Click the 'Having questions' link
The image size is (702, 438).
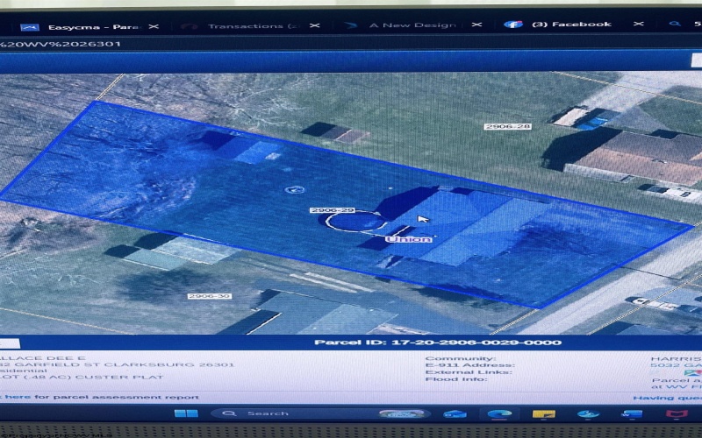point(667,398)
